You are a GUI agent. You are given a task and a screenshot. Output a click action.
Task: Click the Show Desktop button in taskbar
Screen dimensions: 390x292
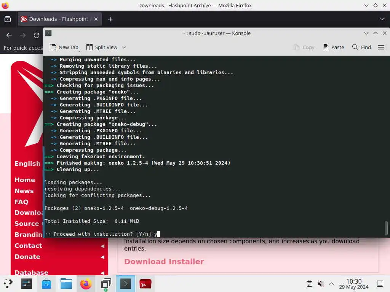(x=380, y=284)
